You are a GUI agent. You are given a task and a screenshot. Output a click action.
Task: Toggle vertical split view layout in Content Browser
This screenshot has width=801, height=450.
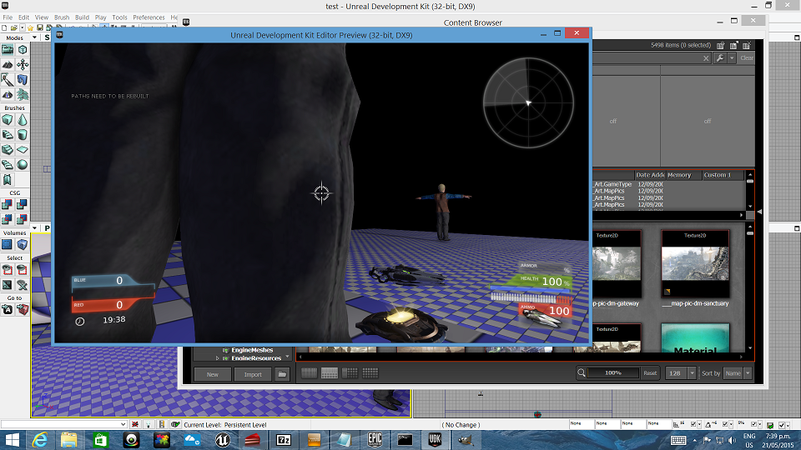coord(350,373)
